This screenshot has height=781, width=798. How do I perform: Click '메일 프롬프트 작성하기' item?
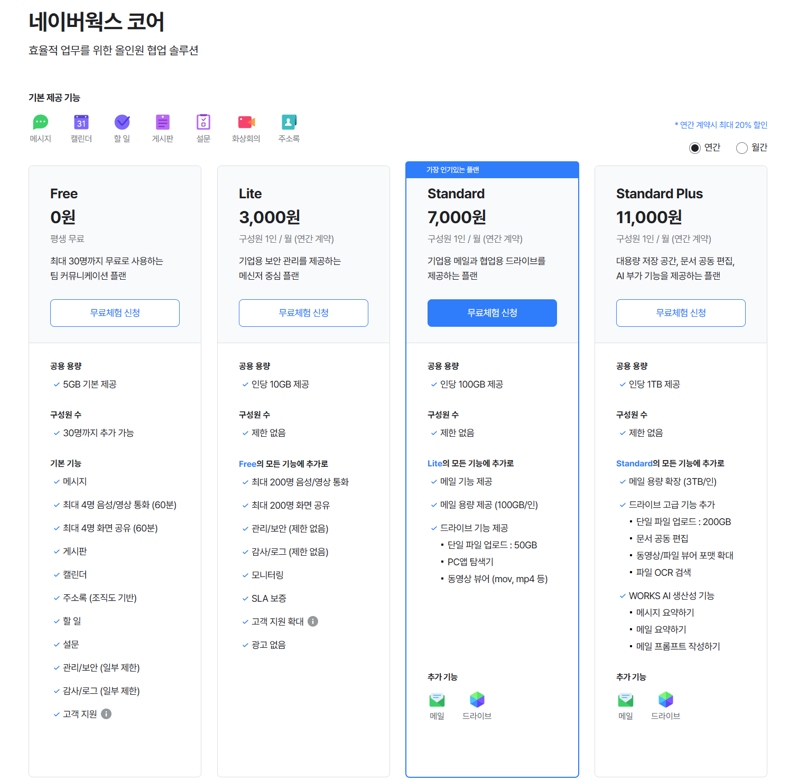click(679, 647)
